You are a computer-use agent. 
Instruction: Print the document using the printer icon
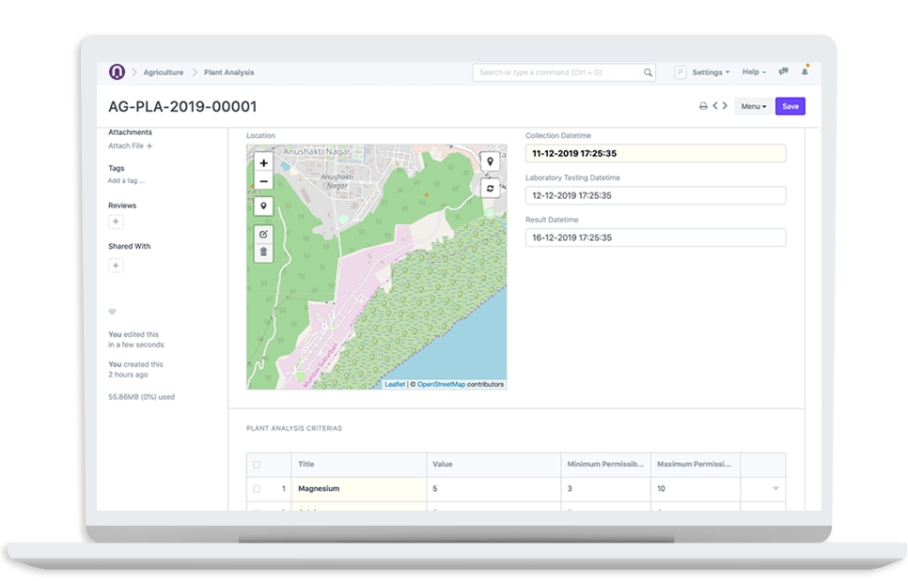(x=703, y=107)
